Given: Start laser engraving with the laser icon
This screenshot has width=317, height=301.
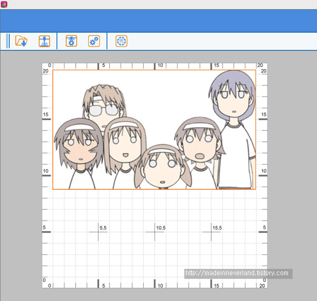Looking at the screenshot, I should pyautogui.click(x=44, y=41).
